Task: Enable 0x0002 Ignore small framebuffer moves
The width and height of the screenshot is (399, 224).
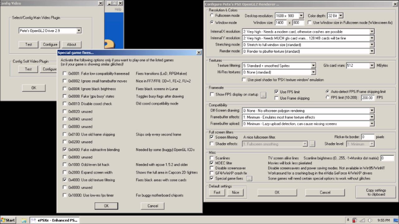Action: (65, 81)
